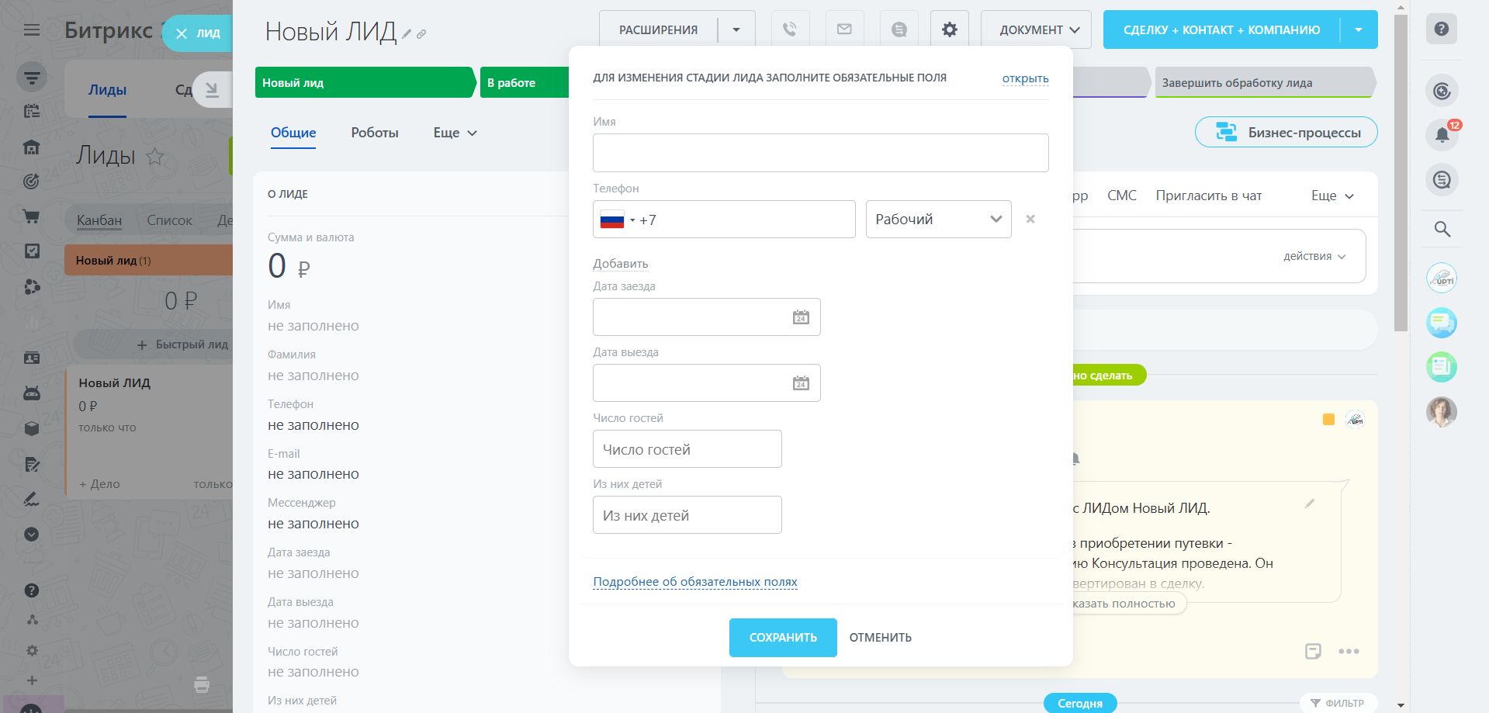Open the hamburger main menu
Viewport: 1489px width, 713px height.
click(31, 30)
